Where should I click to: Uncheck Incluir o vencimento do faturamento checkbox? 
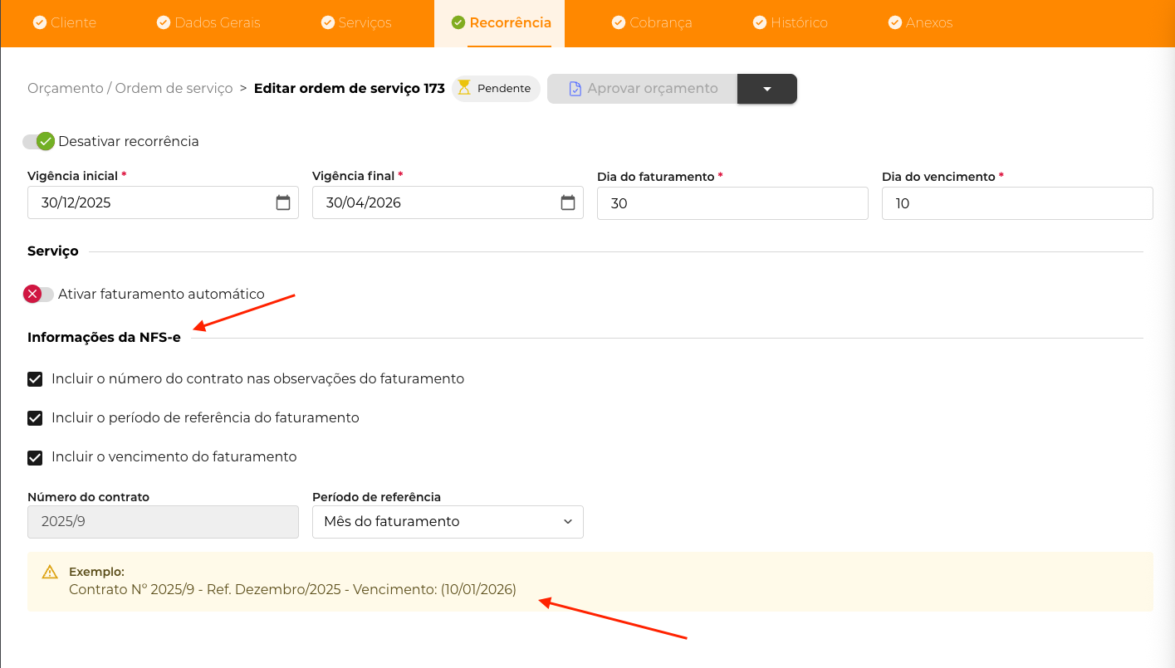point(35,457)
